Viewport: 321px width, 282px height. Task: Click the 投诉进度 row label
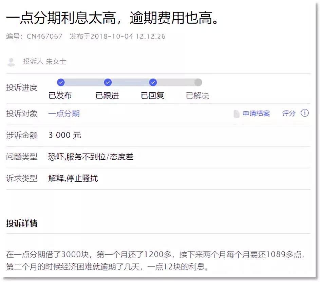22,87
